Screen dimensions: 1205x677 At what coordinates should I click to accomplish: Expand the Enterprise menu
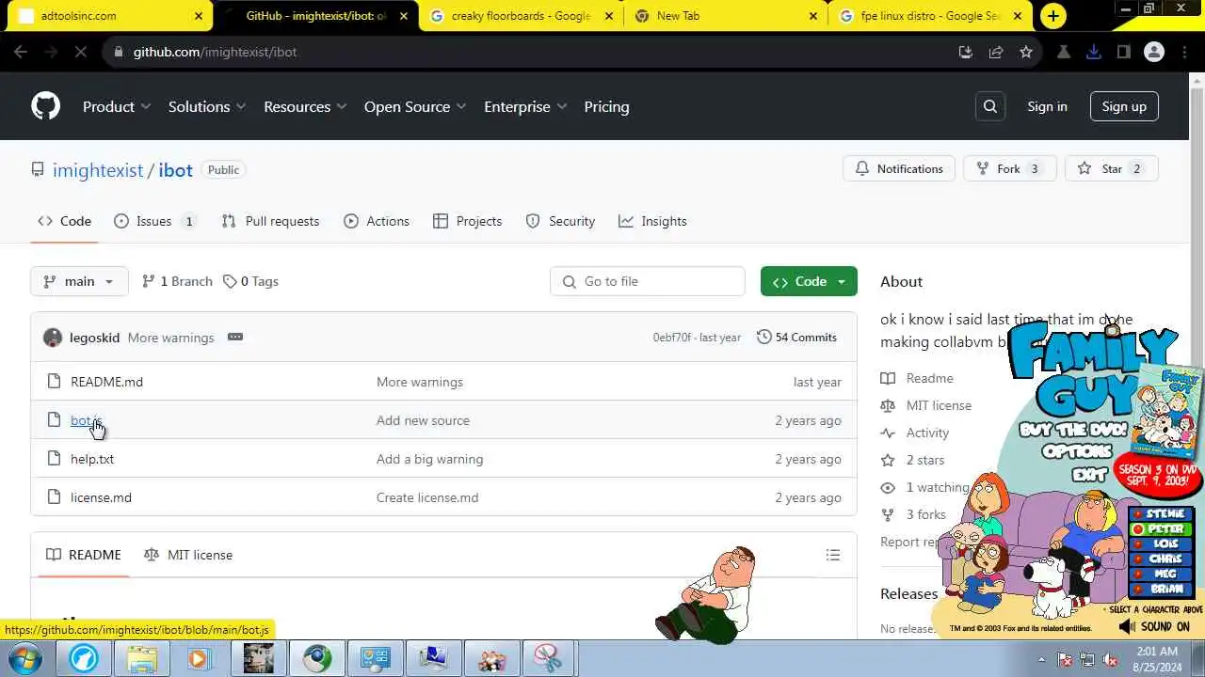click(x=525, y=106)
